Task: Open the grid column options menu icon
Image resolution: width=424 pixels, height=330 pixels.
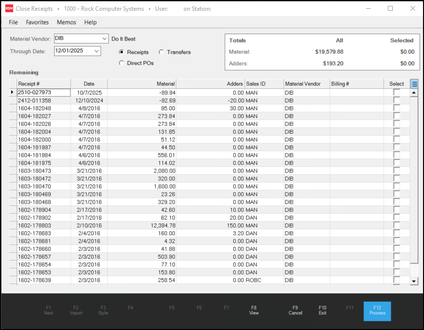Action: coord(414,84)
